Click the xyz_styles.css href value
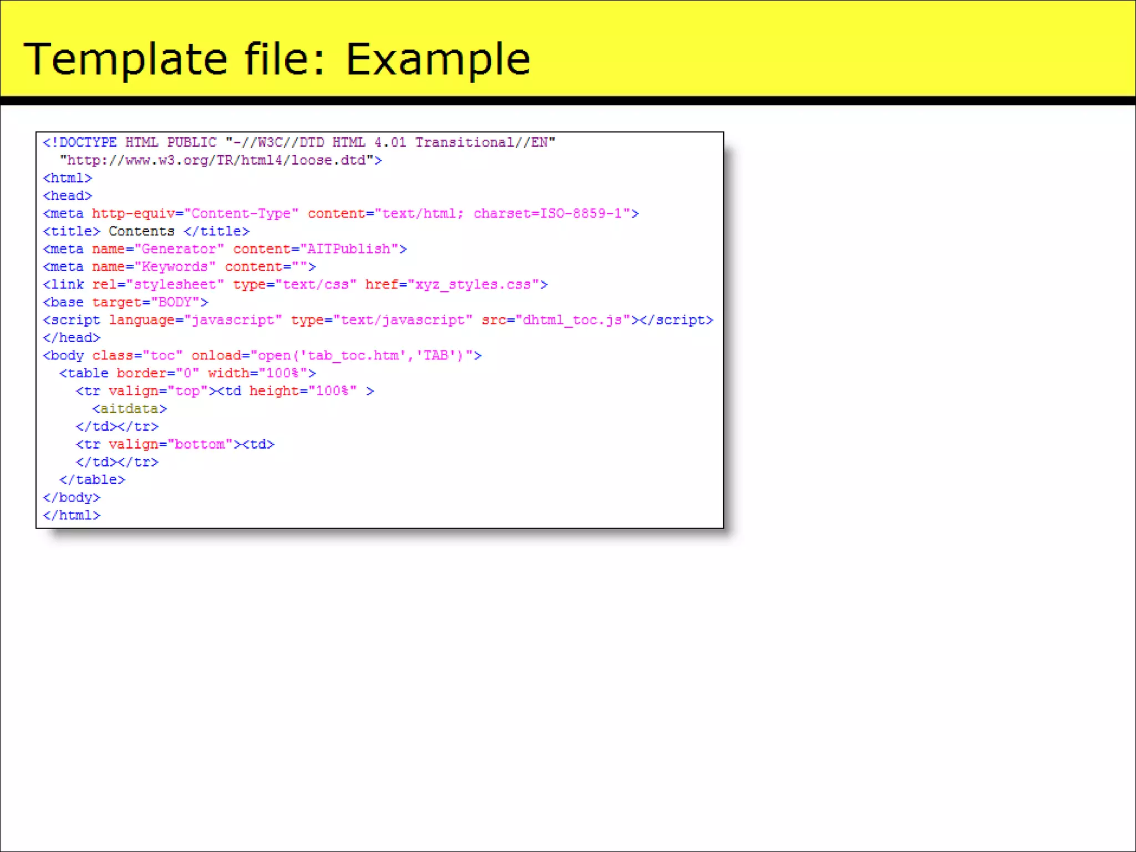 [473, 285]
